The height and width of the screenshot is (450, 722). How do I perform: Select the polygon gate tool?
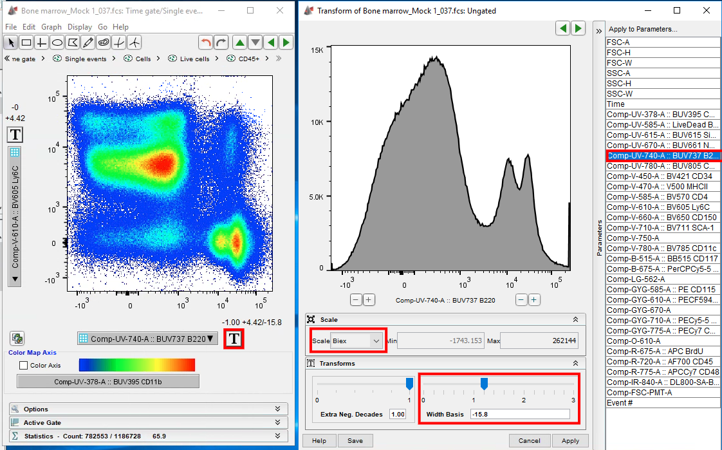click(x=73, y=42)
